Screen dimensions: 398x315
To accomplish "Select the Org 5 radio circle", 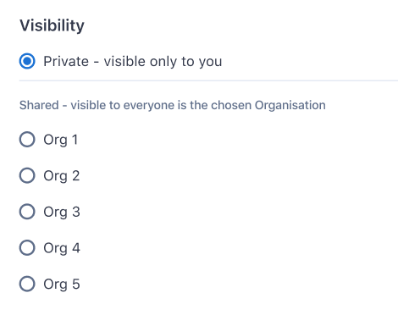I will (27, 284).
